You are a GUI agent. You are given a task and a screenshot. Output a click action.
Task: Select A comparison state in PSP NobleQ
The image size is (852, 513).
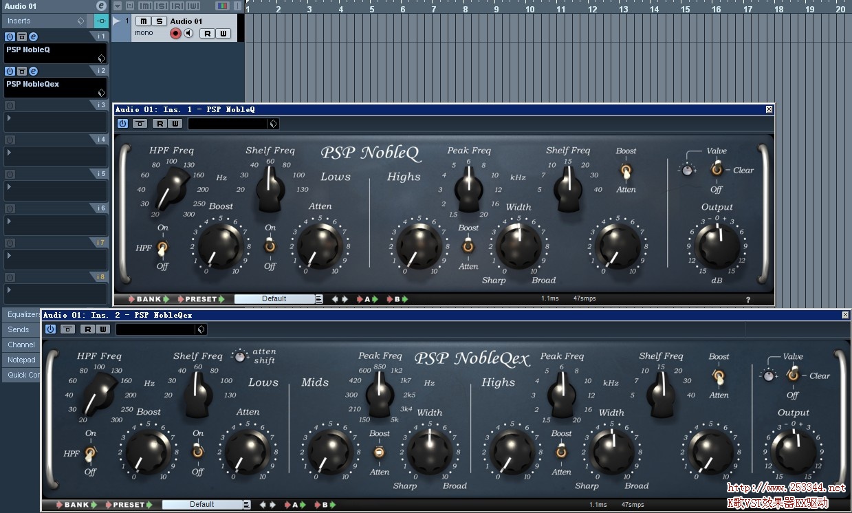coord(367,299)
